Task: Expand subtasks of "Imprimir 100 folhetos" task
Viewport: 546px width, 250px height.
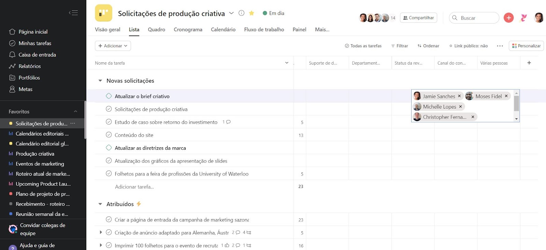Action: 101,245
